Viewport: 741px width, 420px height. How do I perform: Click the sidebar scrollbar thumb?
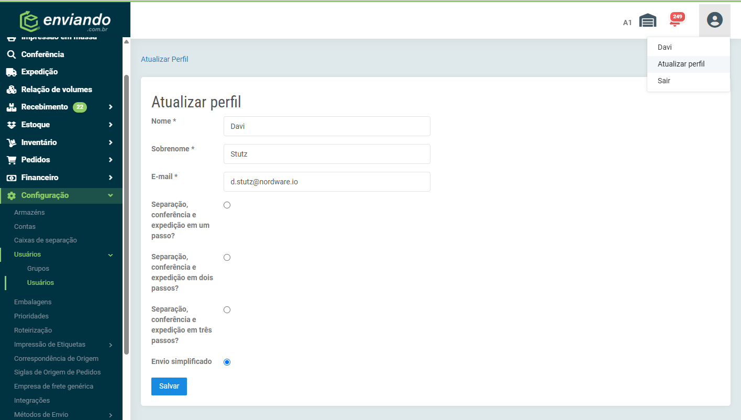(126, 215)
